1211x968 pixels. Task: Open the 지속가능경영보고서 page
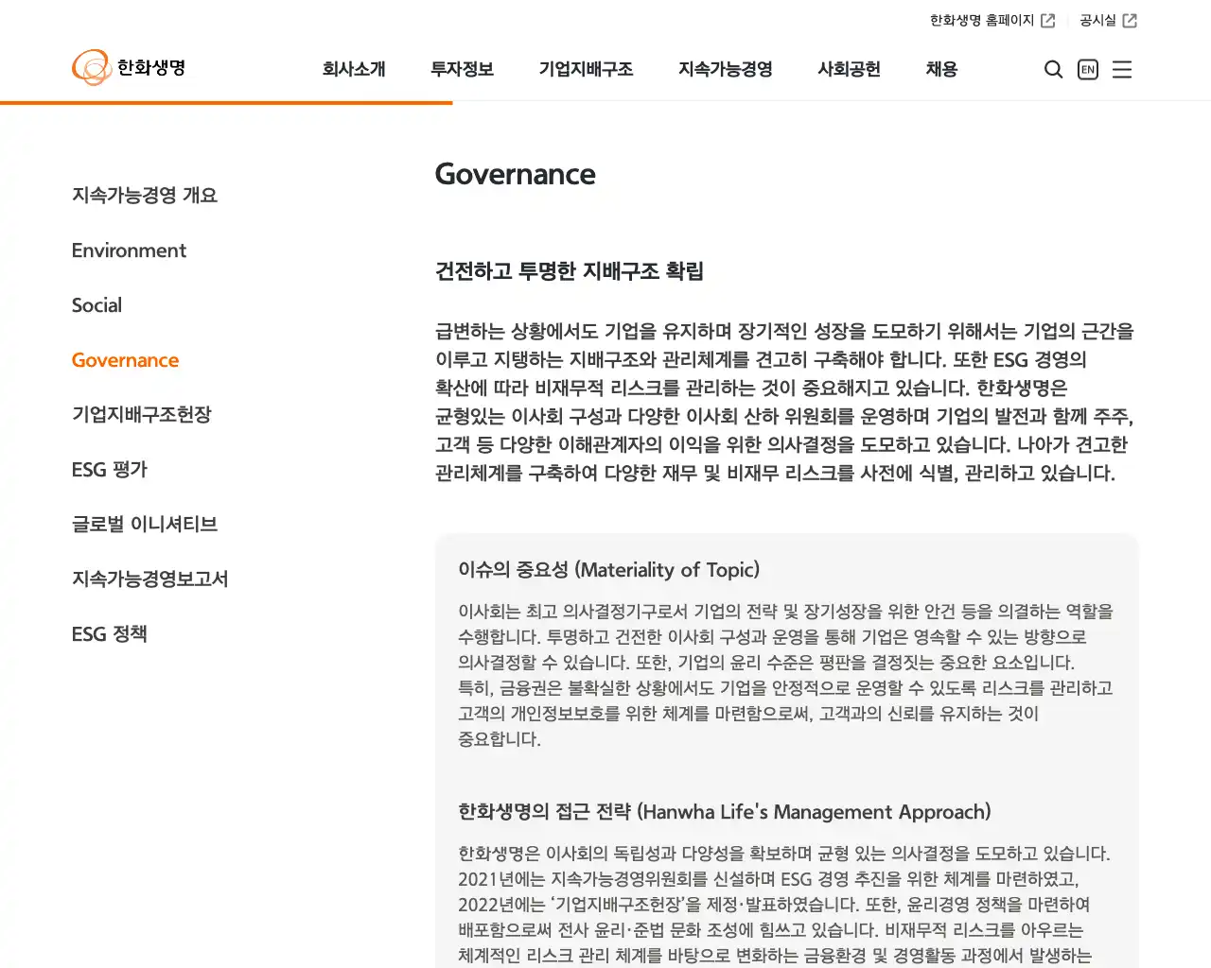150,579
